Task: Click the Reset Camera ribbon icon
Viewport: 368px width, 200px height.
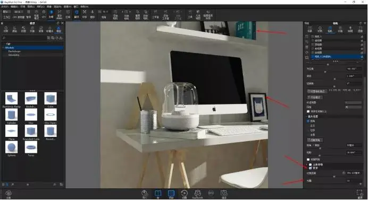Action: coord(138,14)
